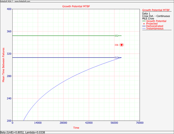Click the y-axis tick label '360'
The width and height of the screenshot is (174, 134).
tap(9, 32)
